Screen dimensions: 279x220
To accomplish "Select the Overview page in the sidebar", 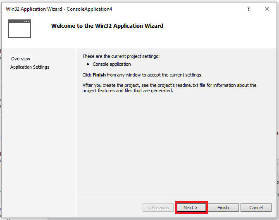I will 21,59.
